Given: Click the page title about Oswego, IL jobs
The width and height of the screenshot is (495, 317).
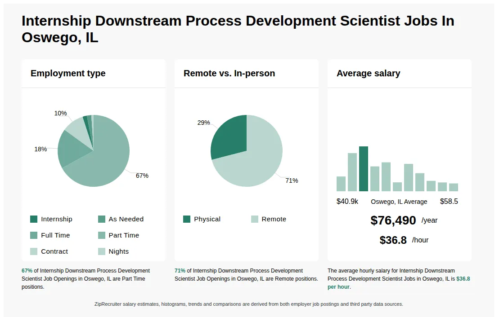Looking at the screenshot, I should (x=238, y=29).
